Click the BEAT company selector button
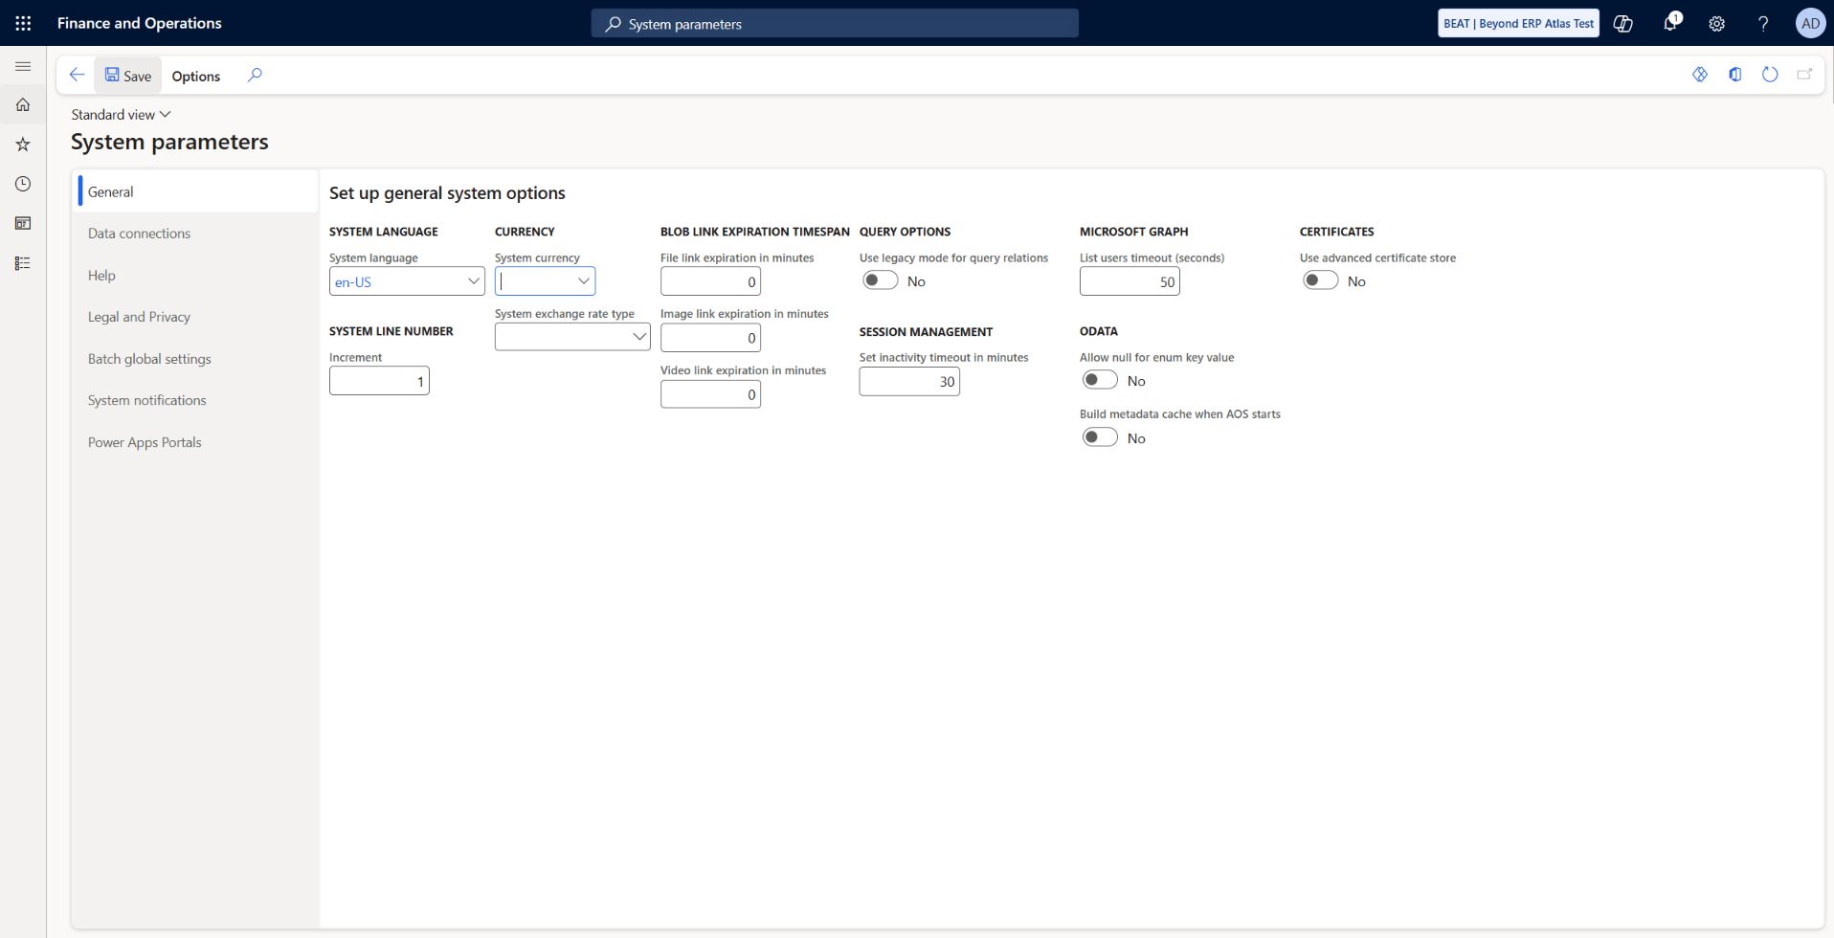 pyautogui.click(x=1518, y=23)
